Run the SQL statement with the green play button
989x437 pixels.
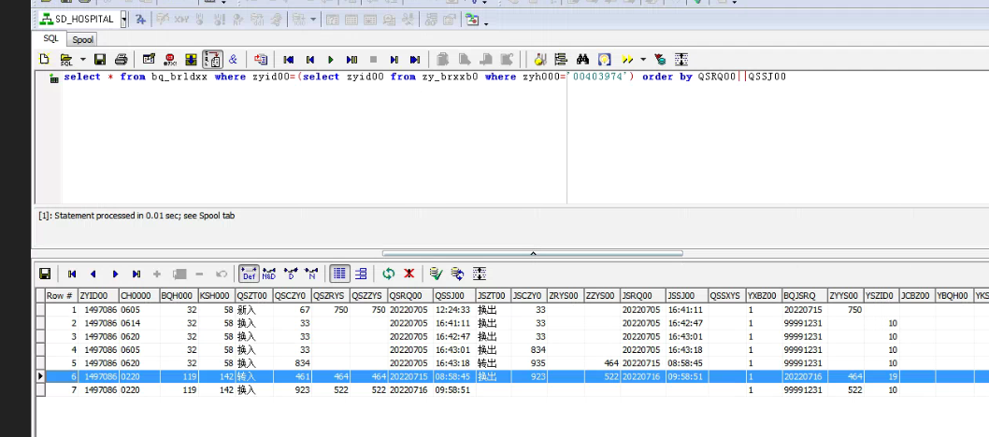pyautogui.click(x=330, y=59)
